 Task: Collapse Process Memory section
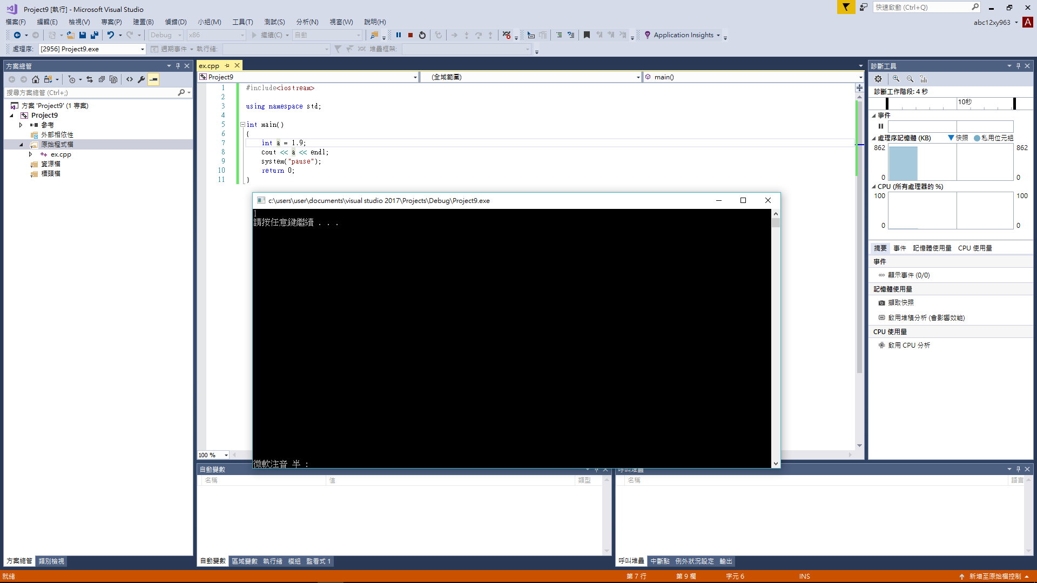(x=874, y=138)
